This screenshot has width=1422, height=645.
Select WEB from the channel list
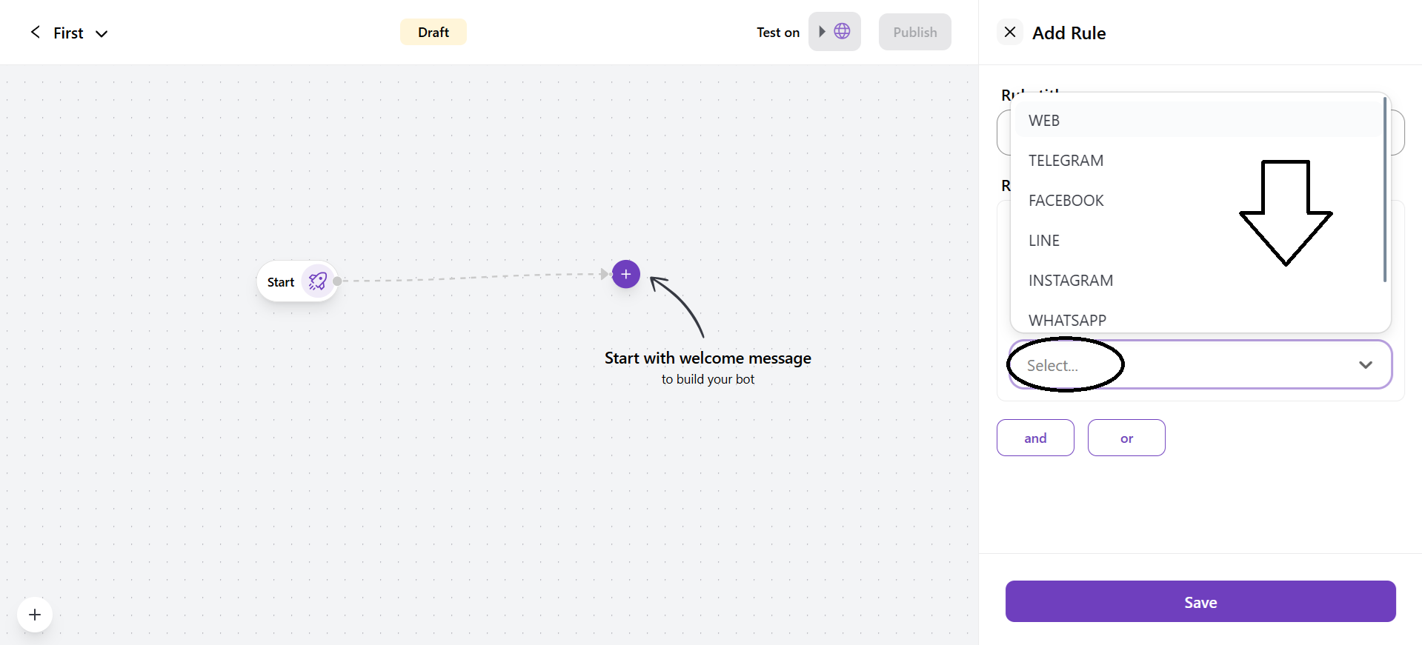1044,121
